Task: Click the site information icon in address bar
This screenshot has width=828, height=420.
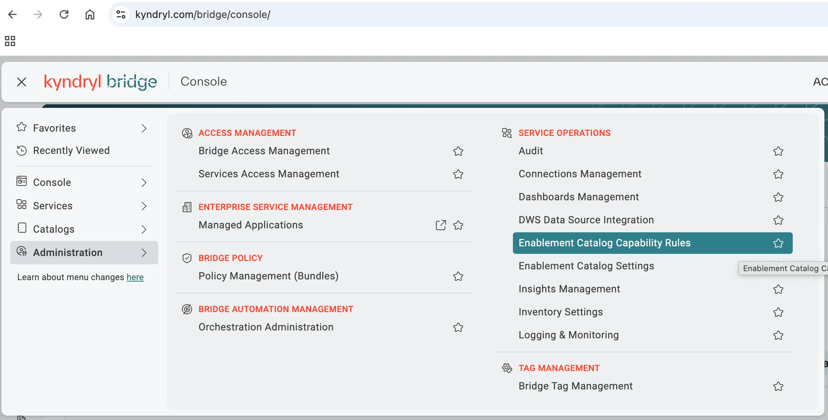Action: [x=121, y=14]
